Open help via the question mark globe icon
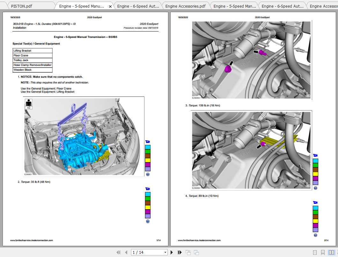 (147, 174)
